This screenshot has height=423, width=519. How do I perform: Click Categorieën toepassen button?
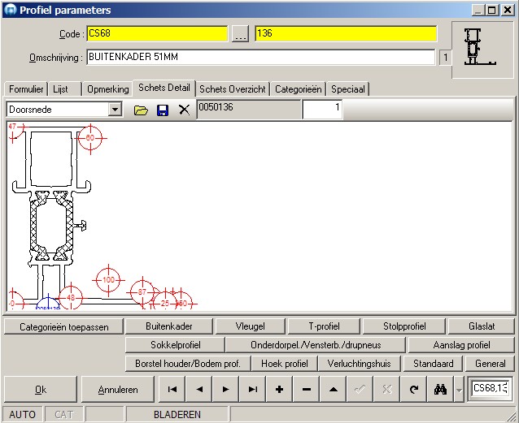pyautogui.click(x=64, y=327)
